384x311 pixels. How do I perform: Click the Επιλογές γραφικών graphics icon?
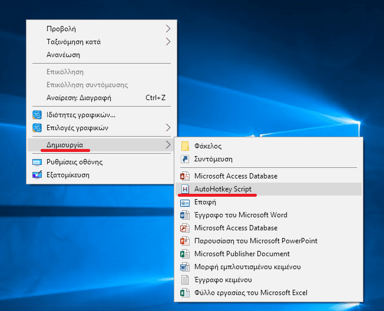click(37, 128)
